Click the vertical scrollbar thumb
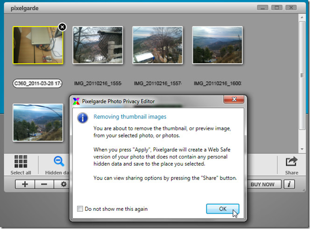The width and height of the screenshot is (310, 229). [302, 75]
